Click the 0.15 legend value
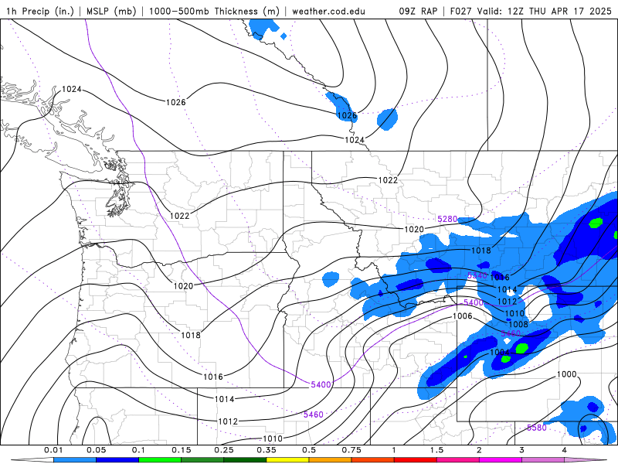 coord(182,450)
